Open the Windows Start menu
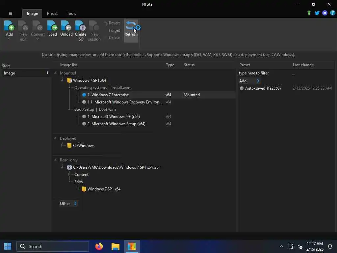 click(8, 246)
